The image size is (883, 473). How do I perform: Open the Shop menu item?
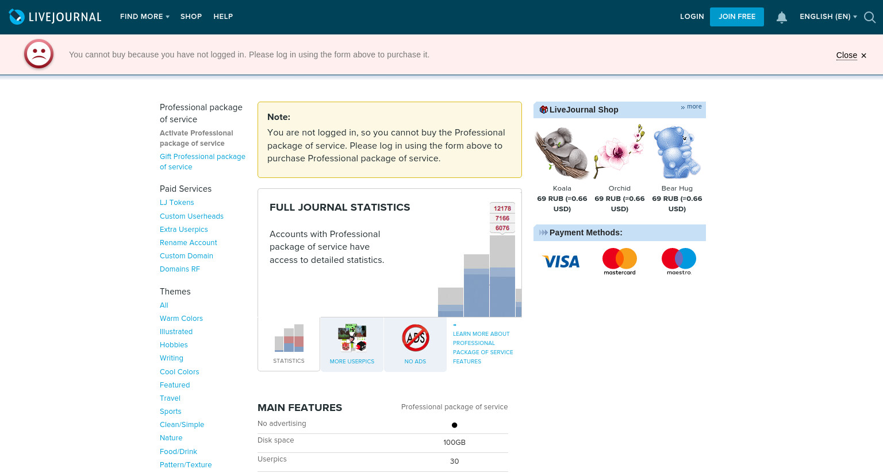(x=191, y=17)
